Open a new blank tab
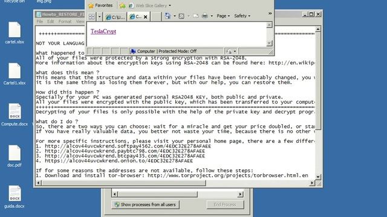This screenshot has width=387, height=217. click(x=156, y=17)
